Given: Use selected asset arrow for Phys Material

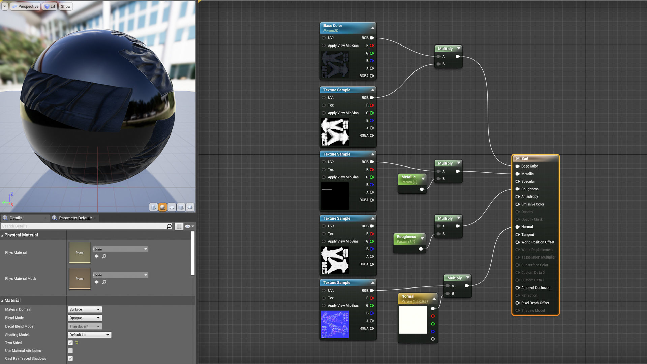Looking at the screenshot, I should (97, 256).
